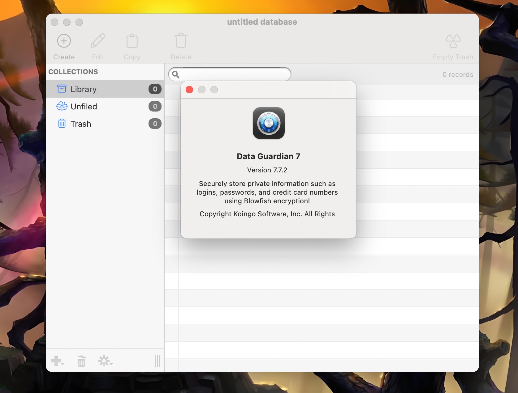This screenshot has width=518, height=393.
Task: Click the Library count badge
Action: (155, 89)
